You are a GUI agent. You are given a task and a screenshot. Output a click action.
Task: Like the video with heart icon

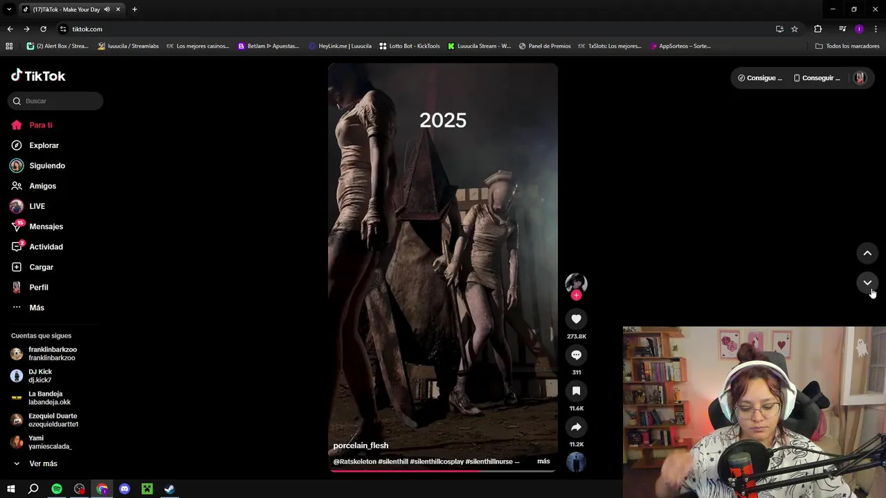point(576,319)
